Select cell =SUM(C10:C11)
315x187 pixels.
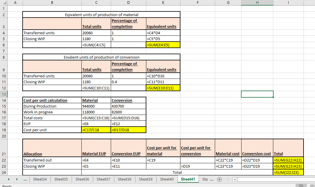coord(96,88)
